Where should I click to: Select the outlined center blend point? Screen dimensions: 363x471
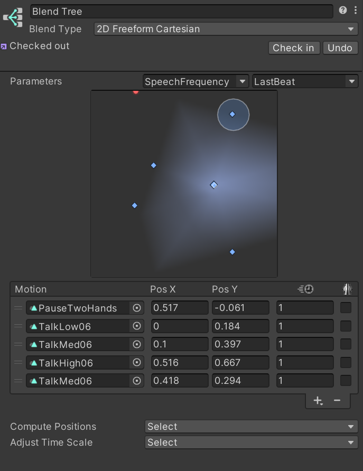coord(213,185)
